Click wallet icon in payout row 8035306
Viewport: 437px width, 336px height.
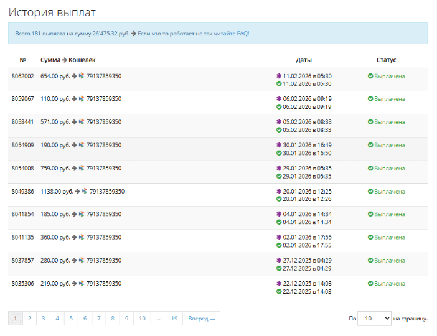81,284
